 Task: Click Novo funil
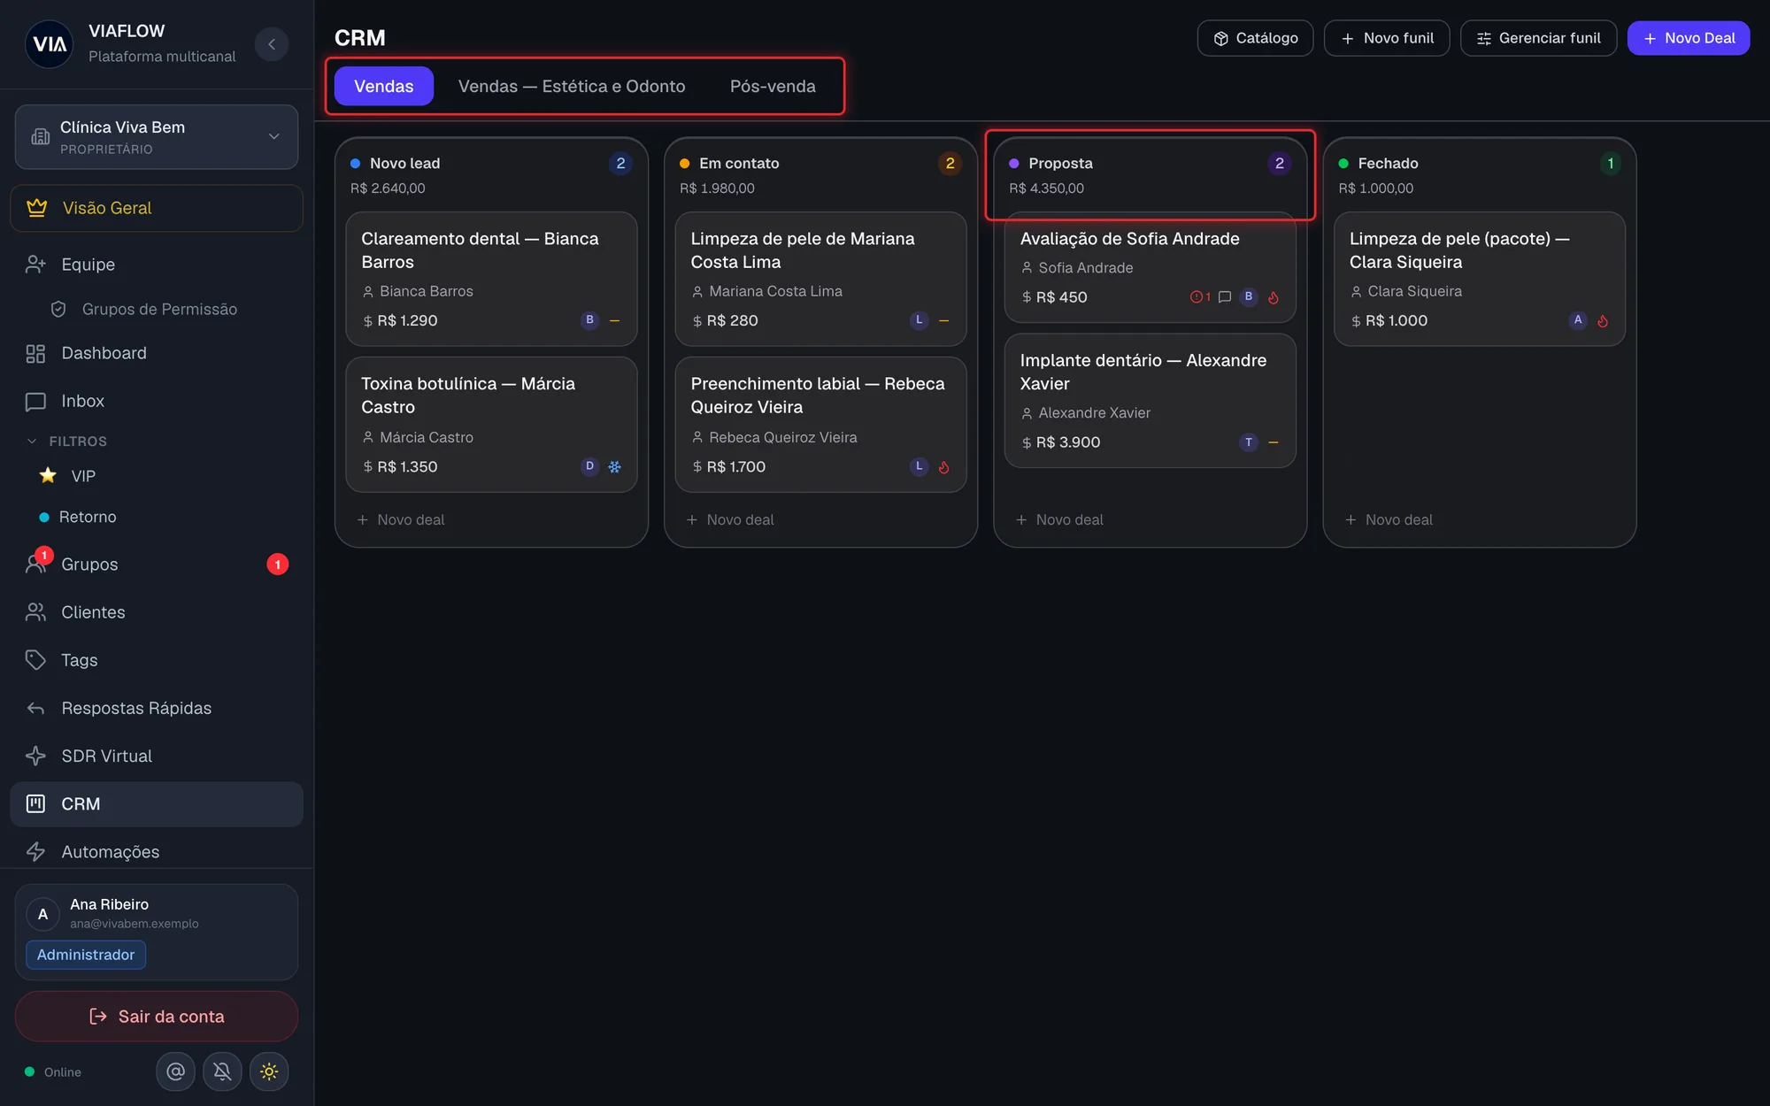(x=1387, y=38)
